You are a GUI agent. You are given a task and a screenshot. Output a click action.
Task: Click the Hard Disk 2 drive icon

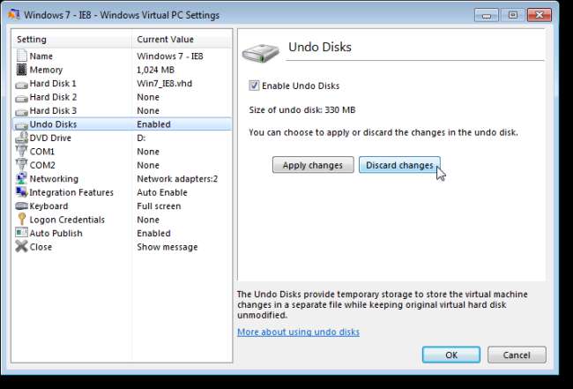21,98
